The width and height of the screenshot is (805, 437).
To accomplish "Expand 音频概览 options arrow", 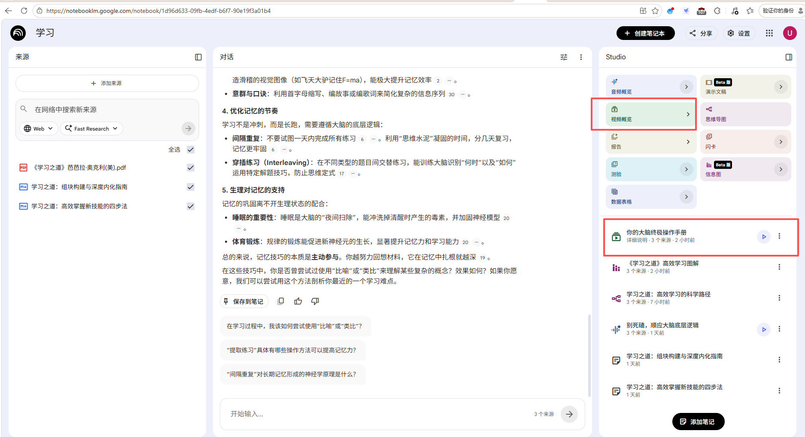I will 686,87.
